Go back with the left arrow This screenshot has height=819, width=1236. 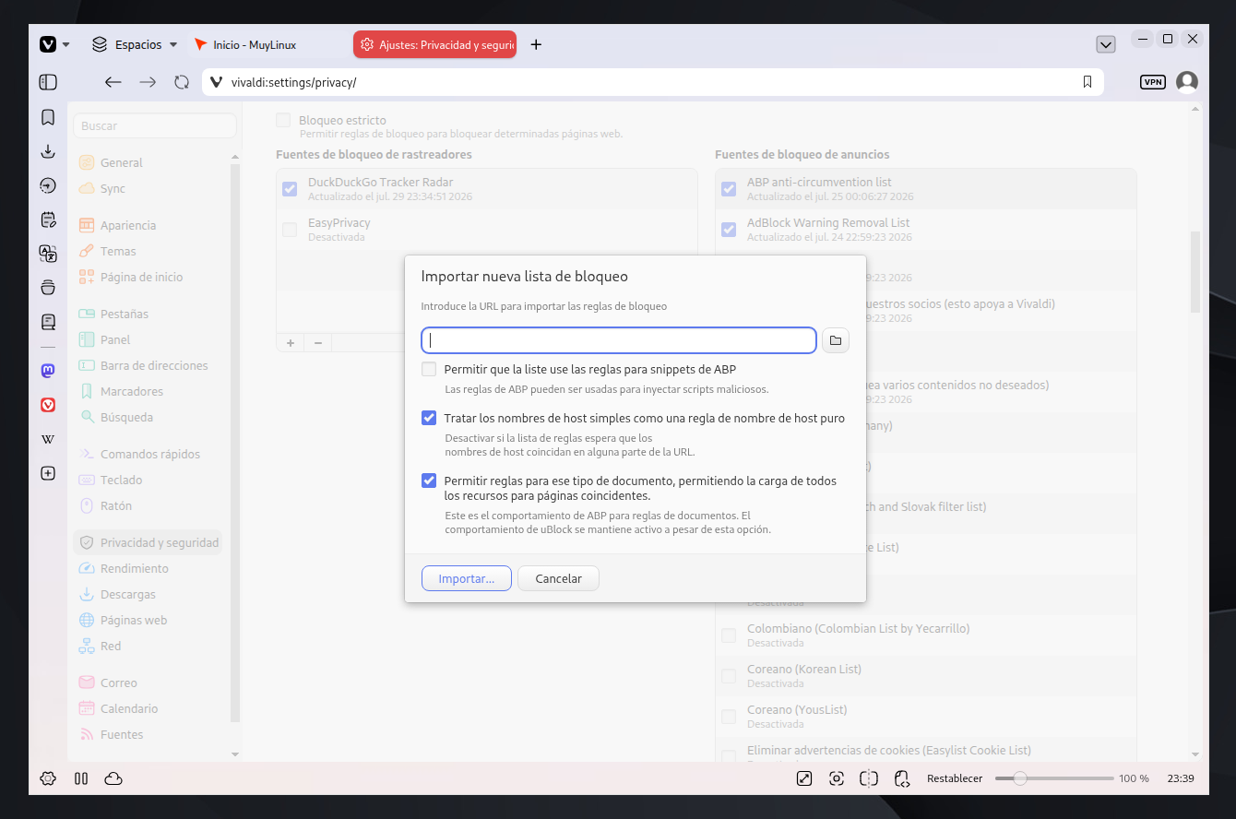(x=113, y=82)
